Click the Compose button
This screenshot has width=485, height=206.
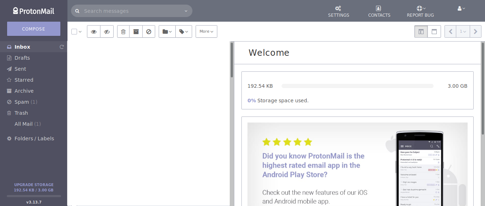click(34, 29)
